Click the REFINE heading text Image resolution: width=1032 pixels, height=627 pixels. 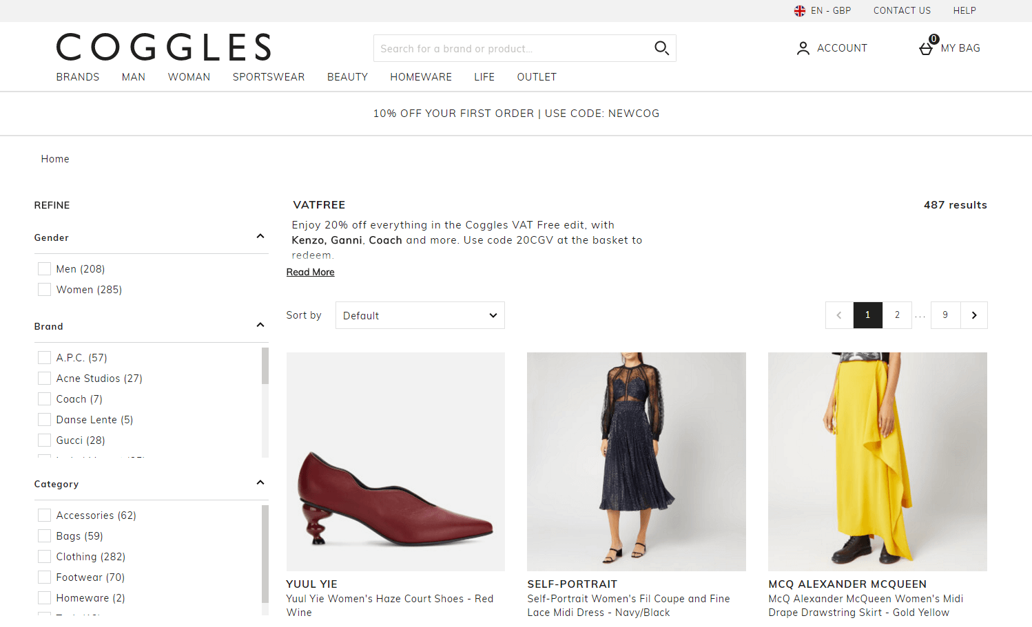52,205
